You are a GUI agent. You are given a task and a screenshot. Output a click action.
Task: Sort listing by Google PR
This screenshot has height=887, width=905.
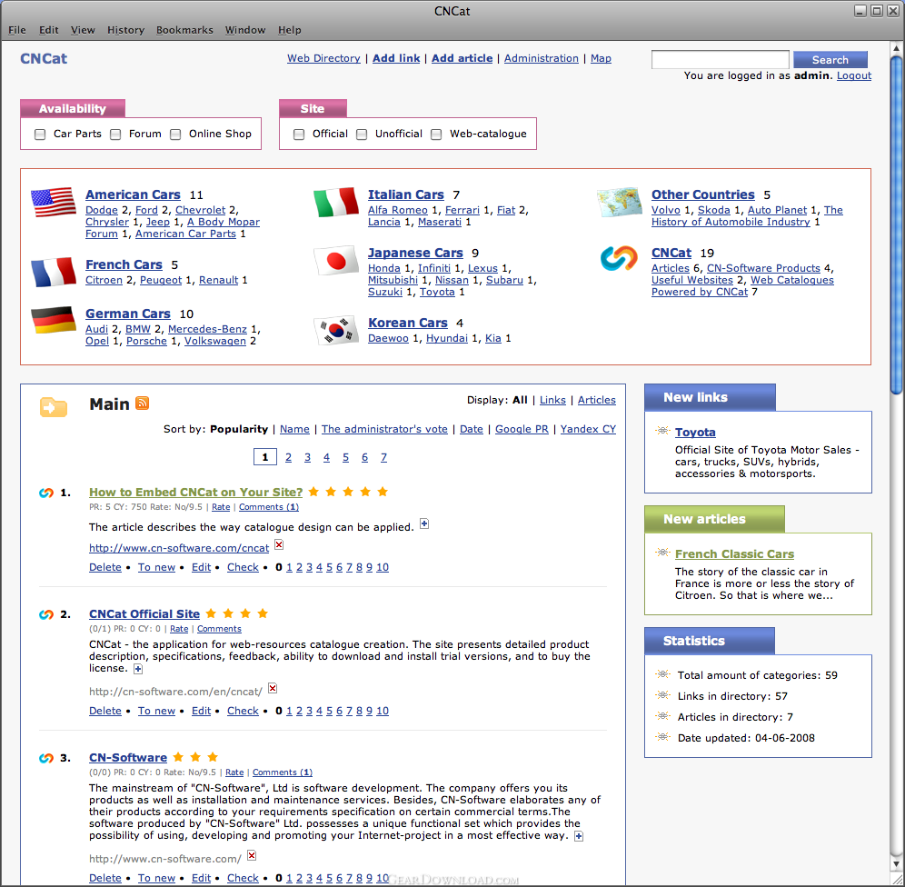tap(522, 429)
